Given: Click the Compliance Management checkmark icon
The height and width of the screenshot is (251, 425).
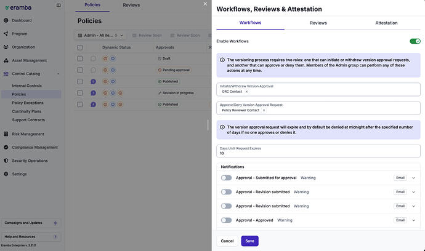Looking at the screenshot, I should [x=6, y=147].
